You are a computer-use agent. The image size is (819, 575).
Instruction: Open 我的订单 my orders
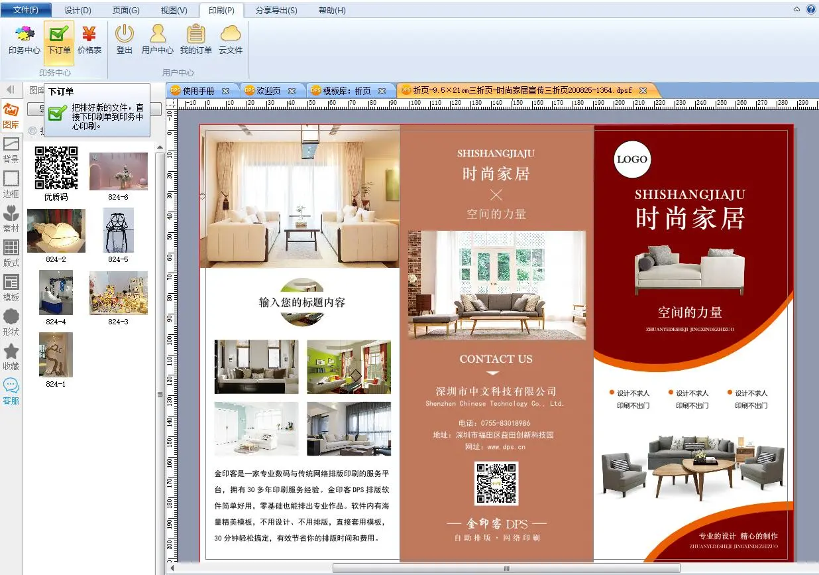(195, 39)
